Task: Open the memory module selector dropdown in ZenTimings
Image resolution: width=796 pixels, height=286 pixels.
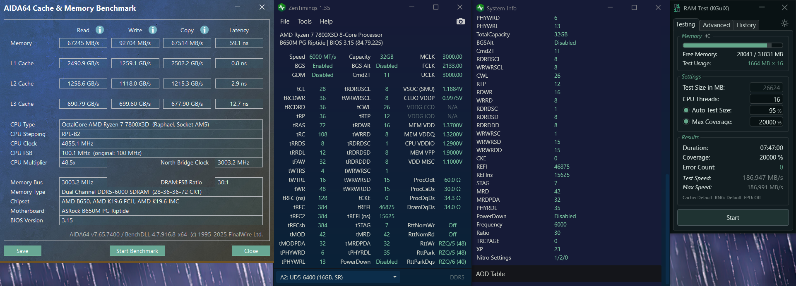Action: click(x=338, y=277)
